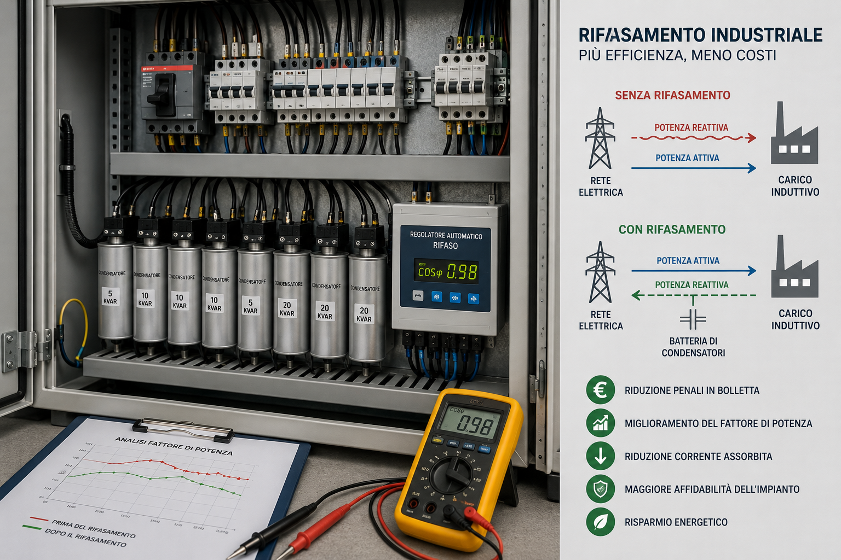The width and height of the screenshot is (841, 560).
Task: Click the green dashed Potenza Reattiva arrow
Action: click(x=694, y=295)
